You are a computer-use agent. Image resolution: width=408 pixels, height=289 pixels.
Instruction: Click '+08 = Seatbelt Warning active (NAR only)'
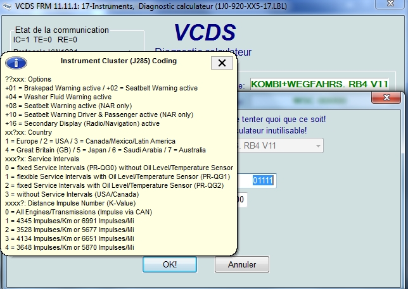[x=68, y=106]
